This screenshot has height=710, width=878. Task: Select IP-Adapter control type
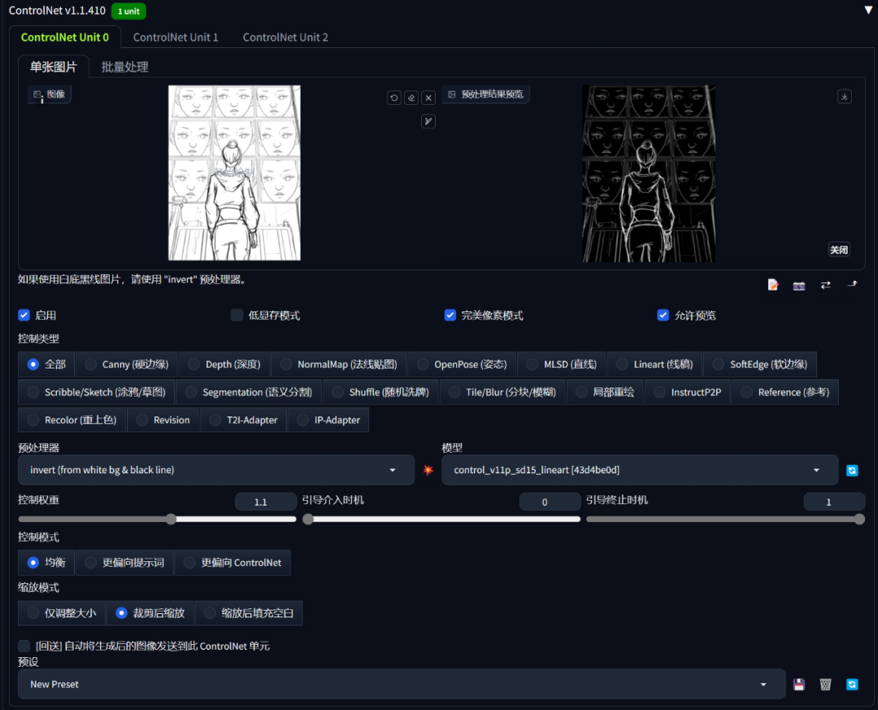tap(328, 420)
